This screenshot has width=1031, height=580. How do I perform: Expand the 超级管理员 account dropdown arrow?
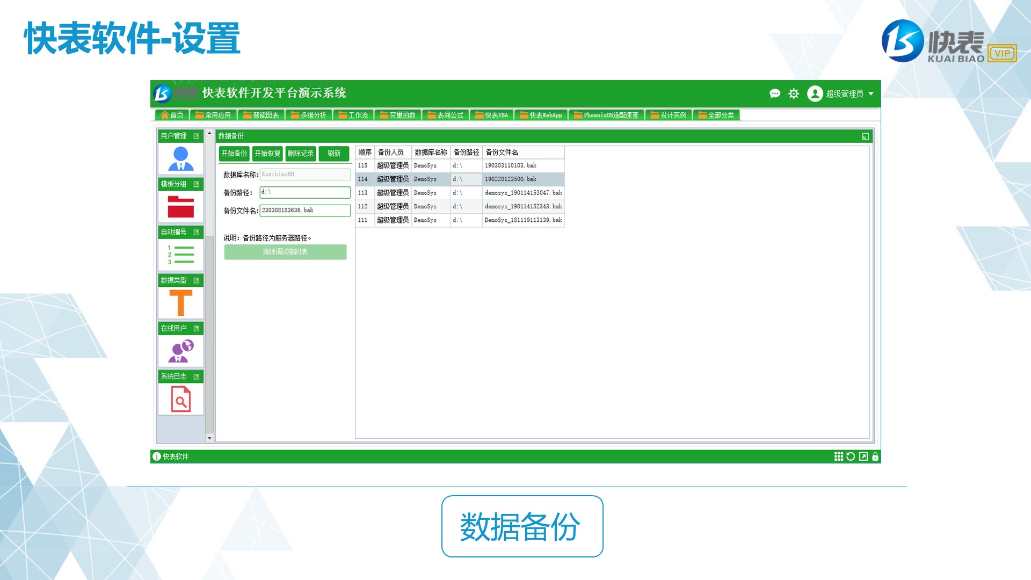point(871,94)
